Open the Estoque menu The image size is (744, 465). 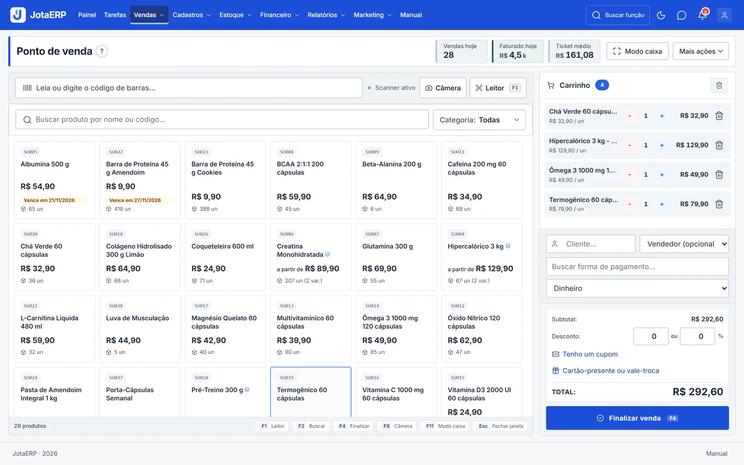[235, 15]
